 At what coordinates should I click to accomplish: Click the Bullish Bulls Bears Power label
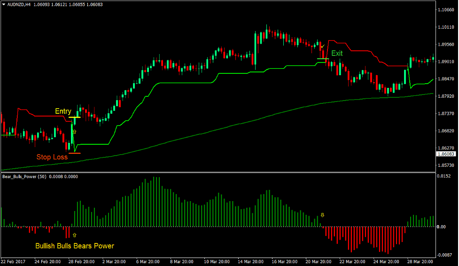[x=75, y=246]
